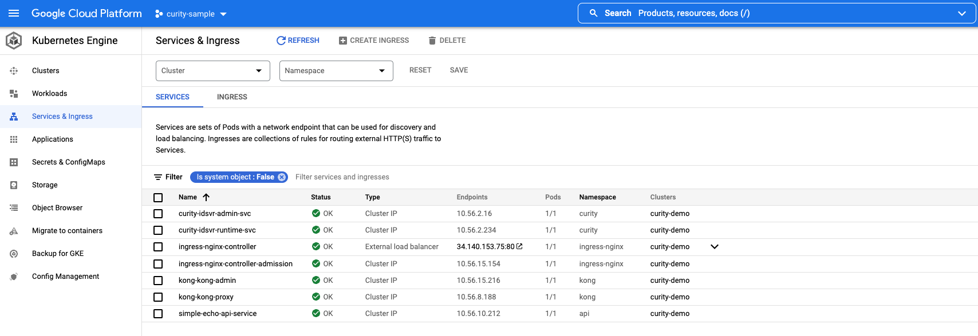Tick the kong-kong-proxy row checkbox
This screenshot has width=978, height=336.
pos(158,297)
